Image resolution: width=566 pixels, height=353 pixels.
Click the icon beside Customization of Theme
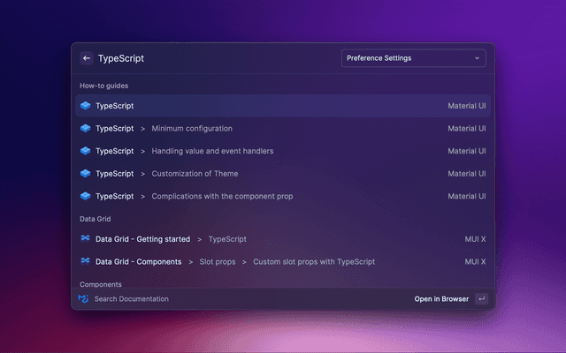tap(85, 174)
